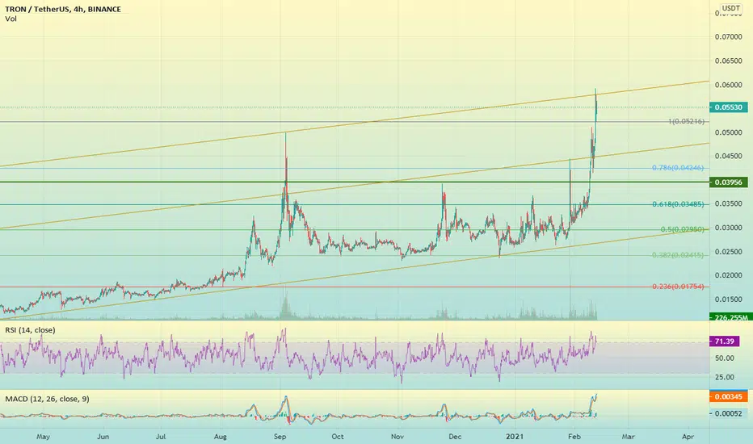Viewport: 753px width, 444px height.
Task: Click the Oct label on time axis
Action: click(338, 437)
